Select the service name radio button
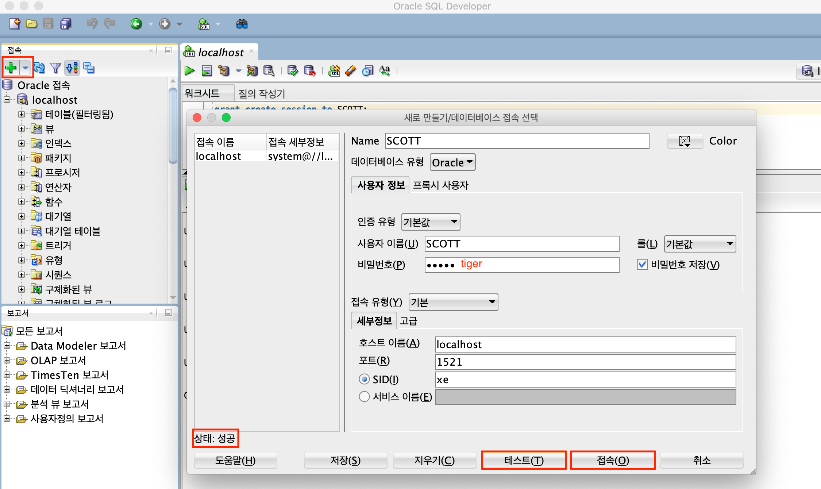The width and height of the screenshot is (821, 489). (364, 397)
